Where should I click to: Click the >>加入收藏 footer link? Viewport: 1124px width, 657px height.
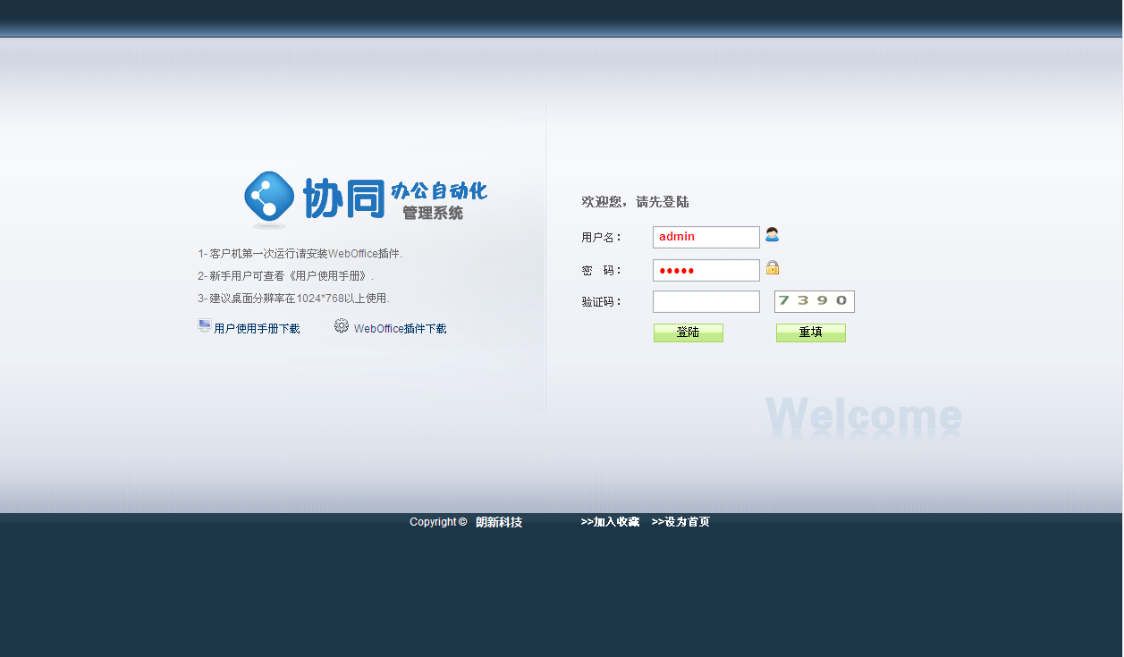610,522
